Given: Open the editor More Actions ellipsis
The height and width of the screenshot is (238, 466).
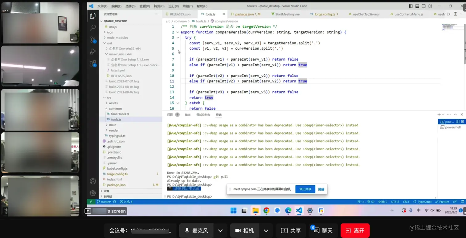Looking at the screenshot, I should (462, 14).
